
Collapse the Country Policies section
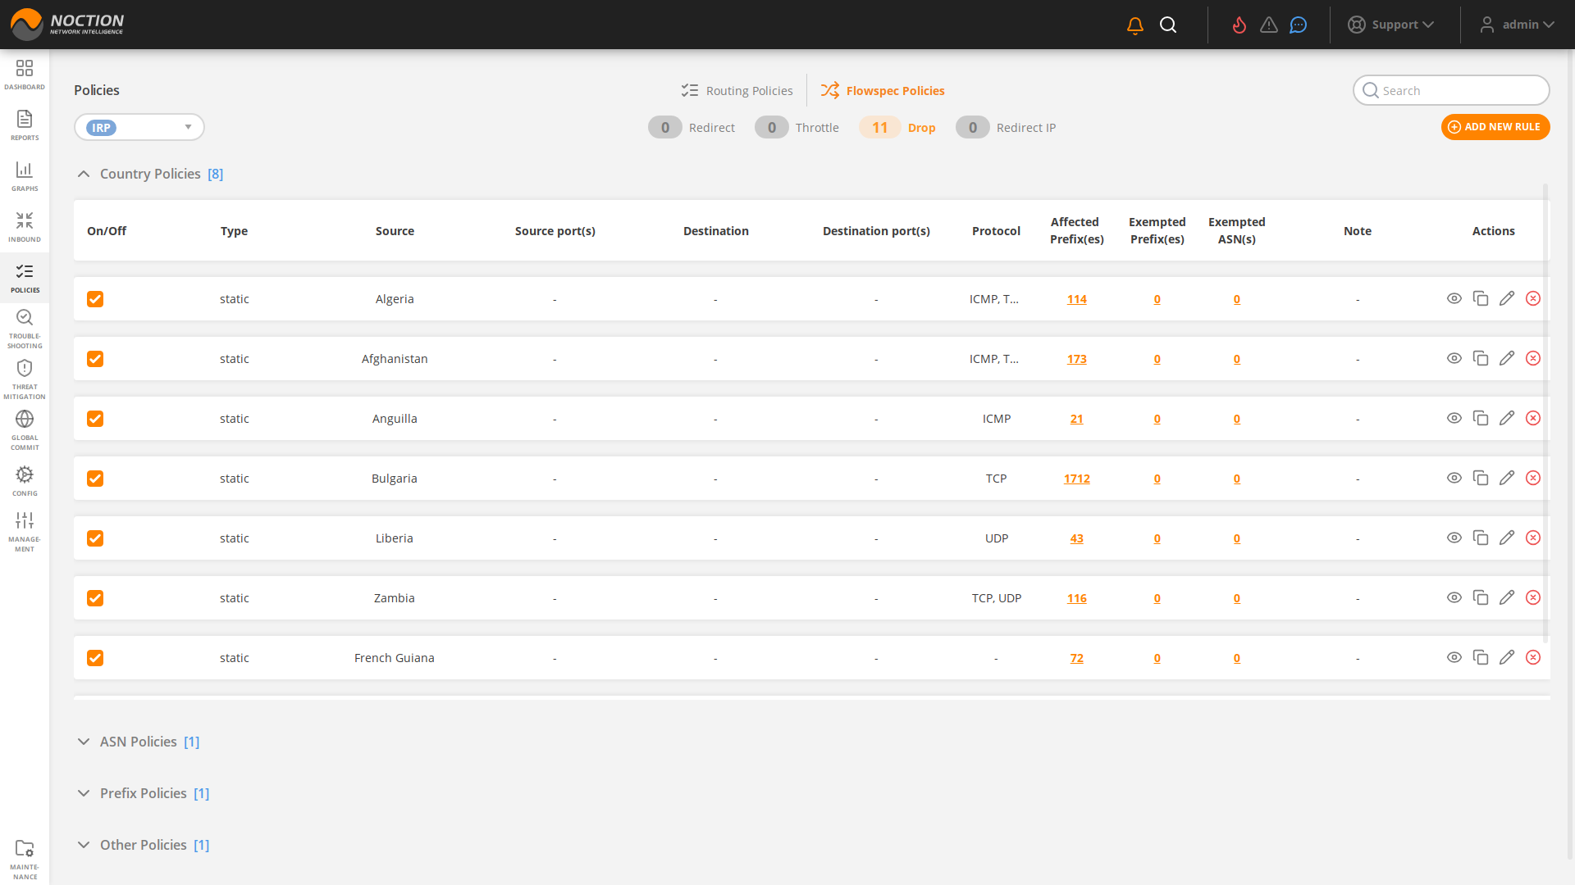(x=84, y=174)
